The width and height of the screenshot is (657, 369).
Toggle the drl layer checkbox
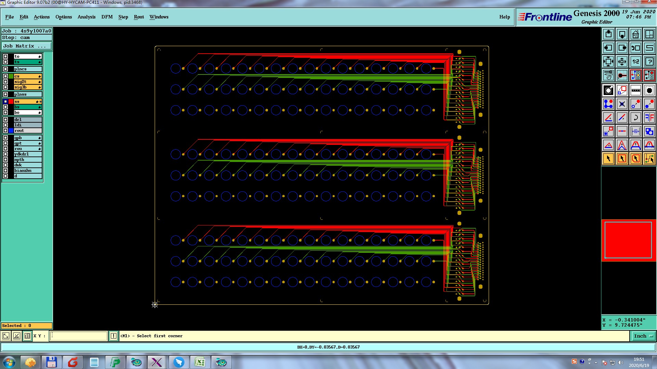[x=5, y=120]
